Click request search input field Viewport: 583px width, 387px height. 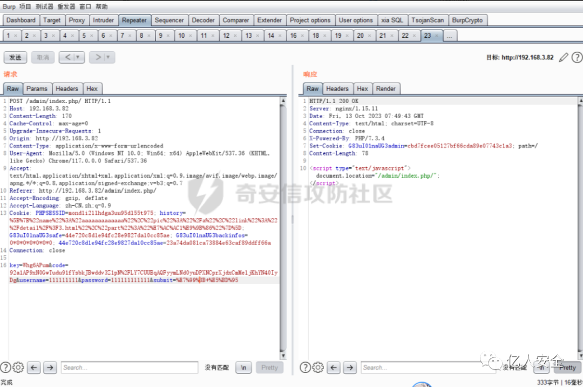coord(130,367)
